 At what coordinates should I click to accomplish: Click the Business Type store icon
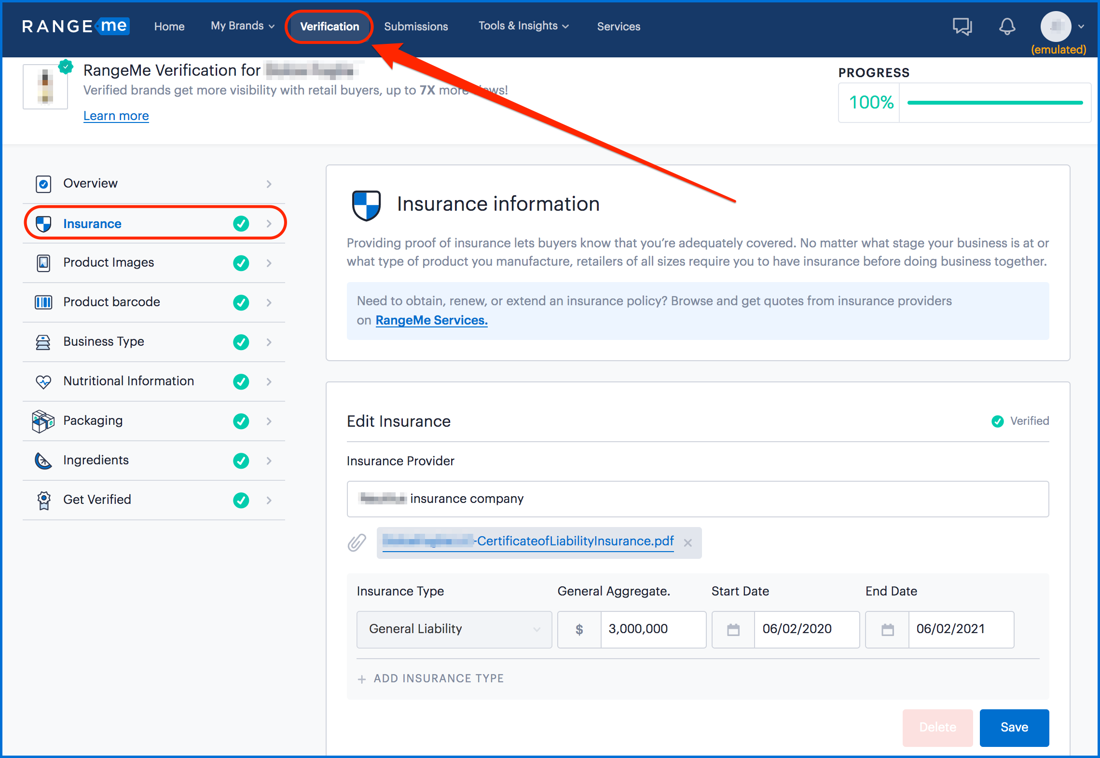click(x=43, y=342)
